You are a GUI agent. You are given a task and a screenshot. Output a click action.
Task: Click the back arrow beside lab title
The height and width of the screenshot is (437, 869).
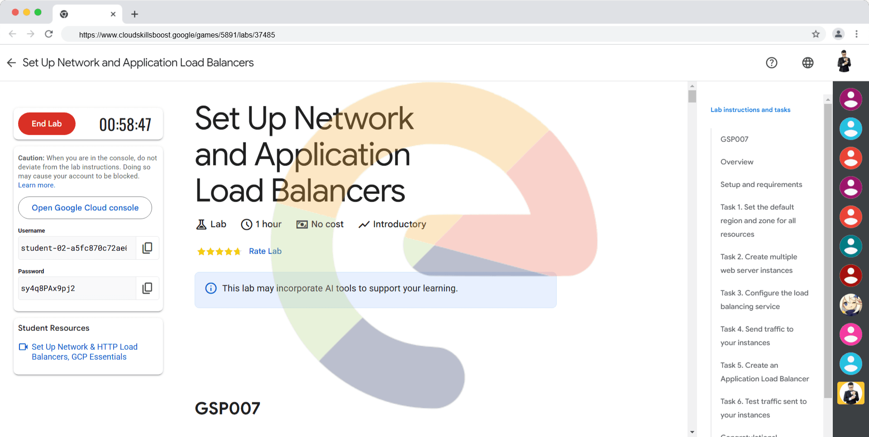[x=11, y=63]
